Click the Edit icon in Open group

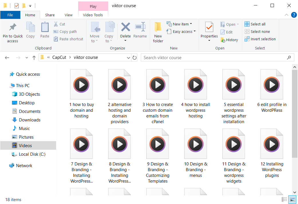223,32
